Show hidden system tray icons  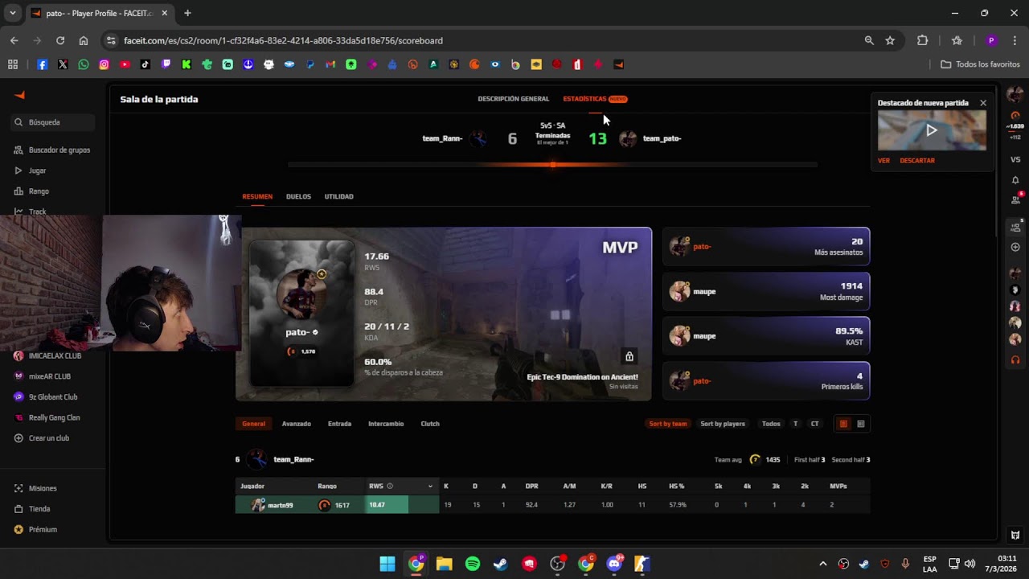(x=822, y=564)
